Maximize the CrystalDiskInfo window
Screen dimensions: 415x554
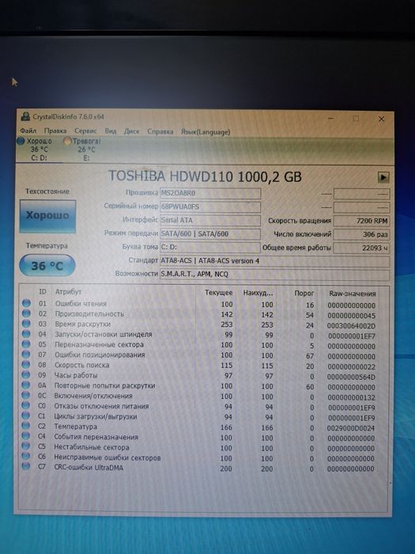pos(356,119)
